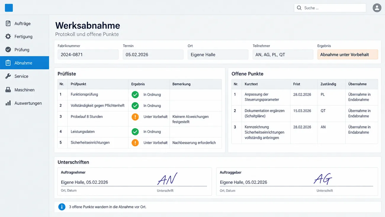Click Frist date 15.03.2026
The width and height of the screenshot is (385, 217).
coord(302,111)
